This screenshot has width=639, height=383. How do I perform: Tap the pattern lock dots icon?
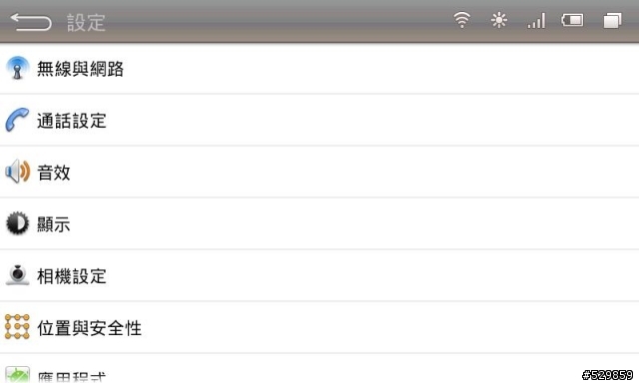[17, 326]
